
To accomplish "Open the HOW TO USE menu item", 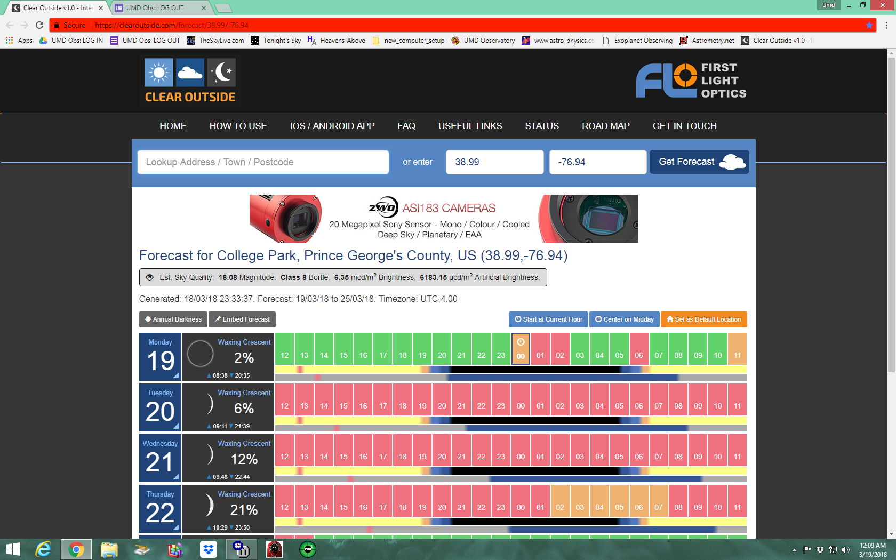I will coord(238,126).
